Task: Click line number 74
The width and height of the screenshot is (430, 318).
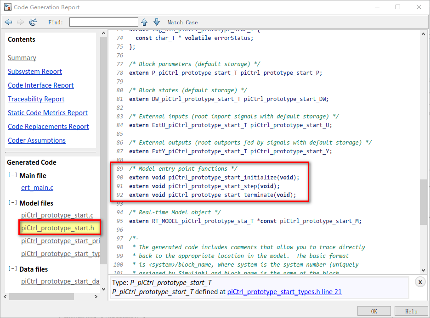Action: [120, 38]
